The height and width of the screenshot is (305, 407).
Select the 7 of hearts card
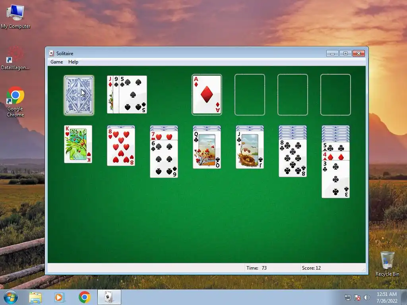coord(164,136)
